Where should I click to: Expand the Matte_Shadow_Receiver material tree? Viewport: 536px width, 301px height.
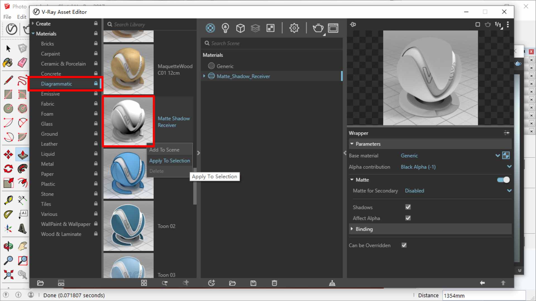tap(204, 76)
